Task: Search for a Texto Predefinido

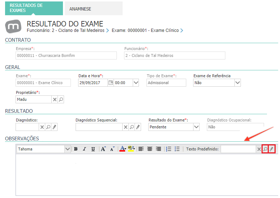Action: (266, 149)
